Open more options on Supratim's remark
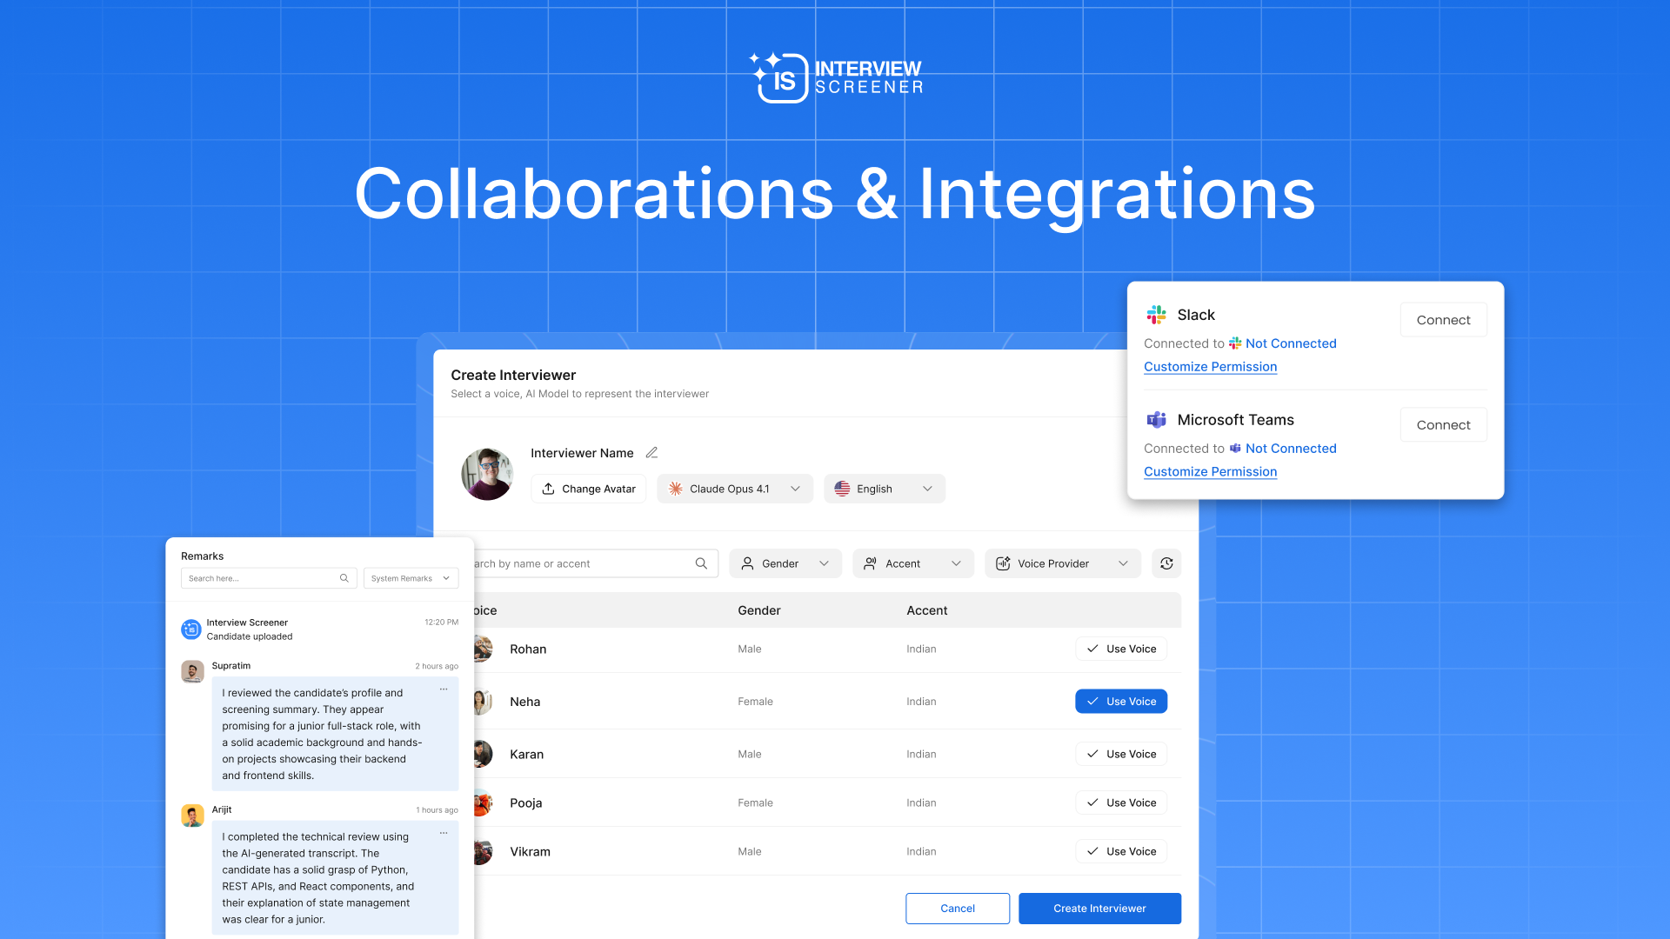 [x=444, y=689]
